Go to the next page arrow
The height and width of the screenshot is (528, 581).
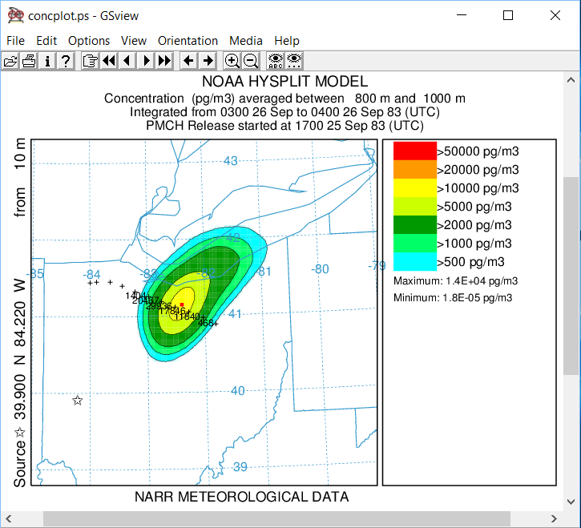[146, 60]
